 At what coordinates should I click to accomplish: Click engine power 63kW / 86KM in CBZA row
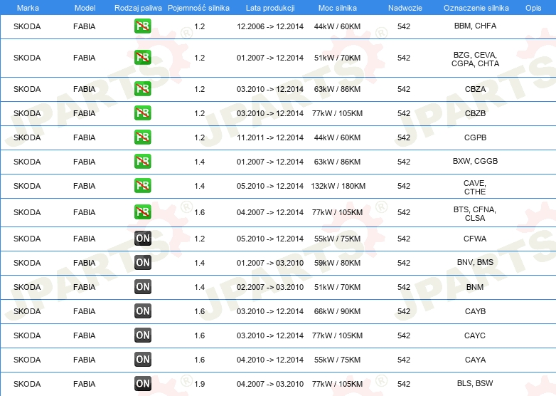[337, 89]
